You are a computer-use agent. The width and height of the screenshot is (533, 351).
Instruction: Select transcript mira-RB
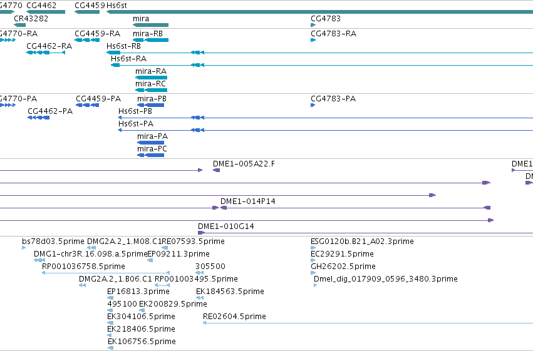150,40
